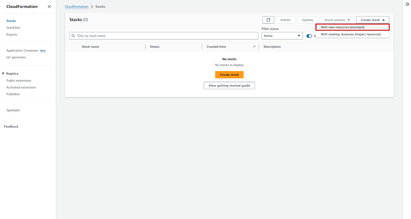Expand the Stack actions dropdown

(x=337, y=20)
